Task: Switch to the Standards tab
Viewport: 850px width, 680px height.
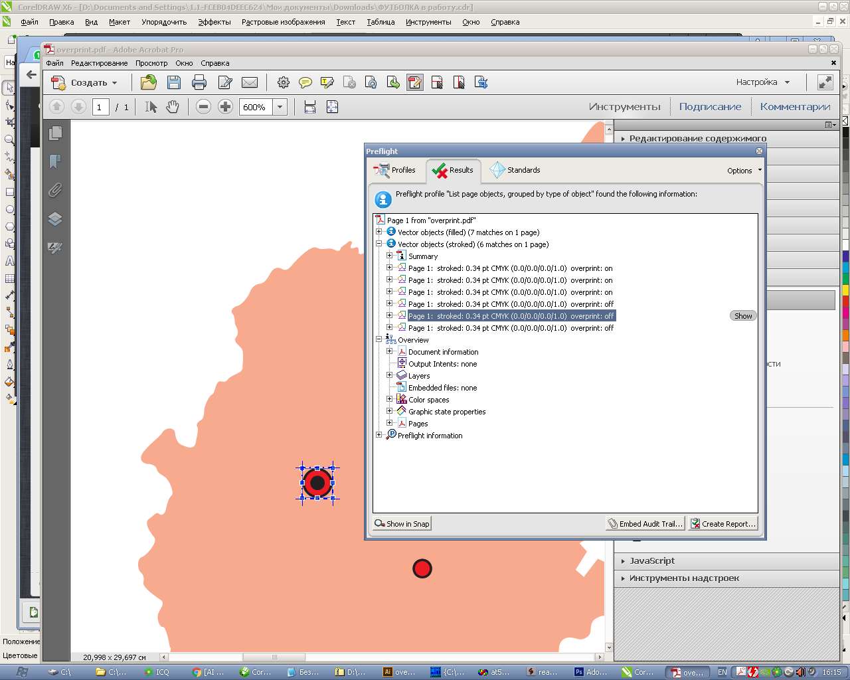Action: point(516,170)
